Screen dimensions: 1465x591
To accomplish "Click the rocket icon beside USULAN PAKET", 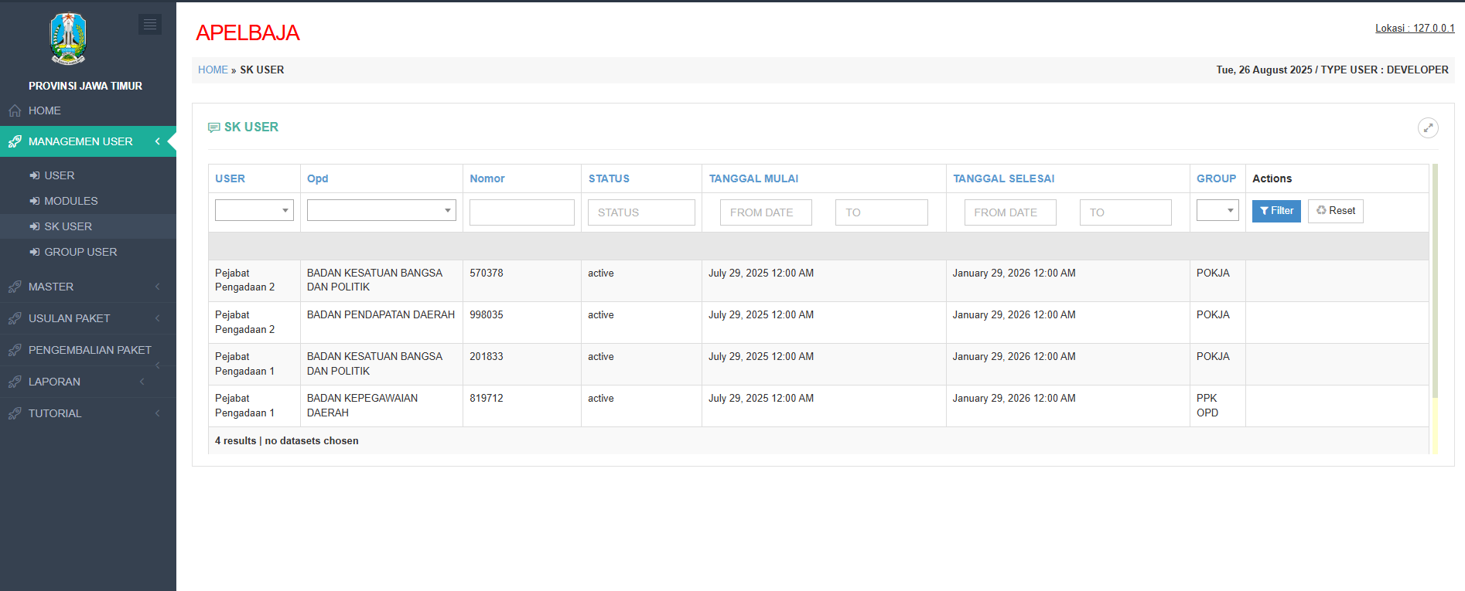I will 15,318.
